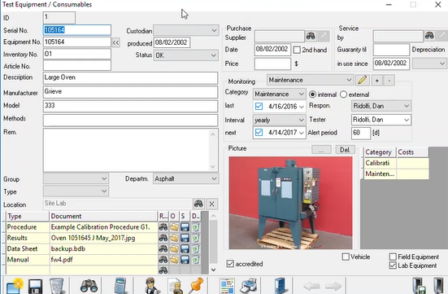Click save disk icon in the Data Sheet row
The image size is (448, 294).
[185, 249]
